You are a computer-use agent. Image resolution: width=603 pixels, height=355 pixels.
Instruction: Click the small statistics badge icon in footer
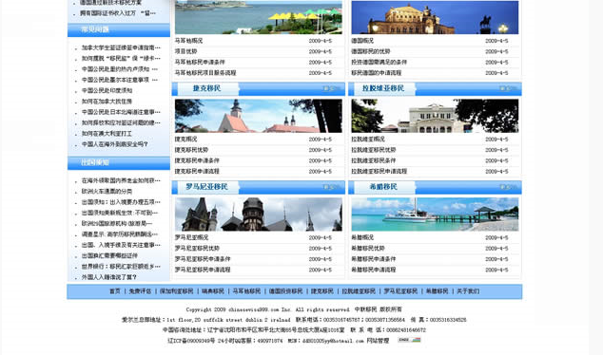click(x=409, y=340)
